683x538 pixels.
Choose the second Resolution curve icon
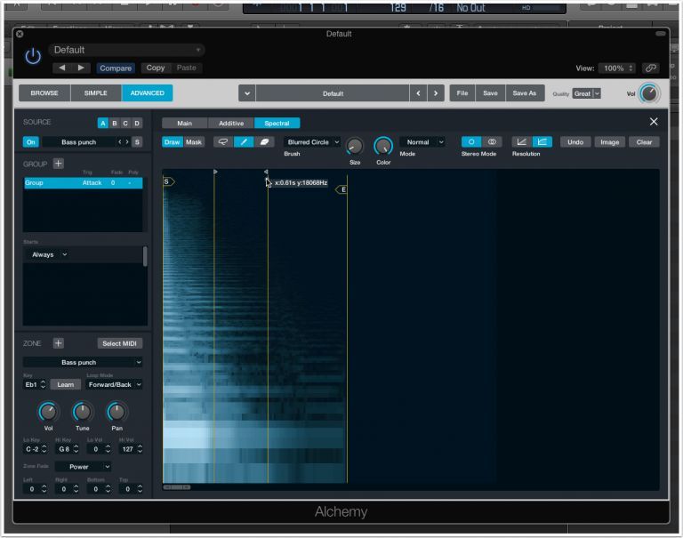[x=542, y=142]
